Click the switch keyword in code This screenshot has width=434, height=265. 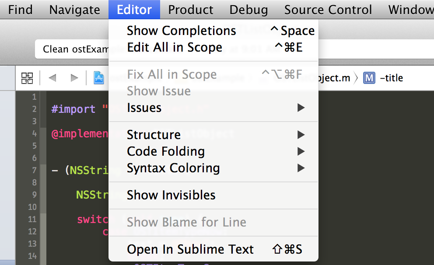pyautogui.click(x=93, y=220)
